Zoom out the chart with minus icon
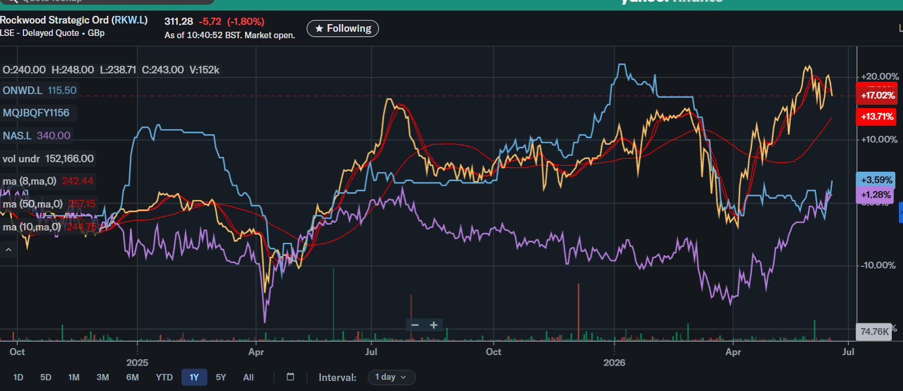The width and height of the screenshot is (903, 391). click(415, 325)
